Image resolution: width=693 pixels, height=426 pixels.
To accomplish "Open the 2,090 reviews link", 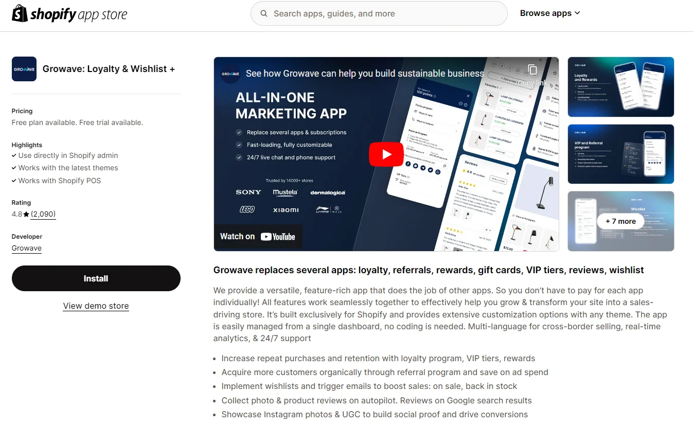I will pos(43,214).
